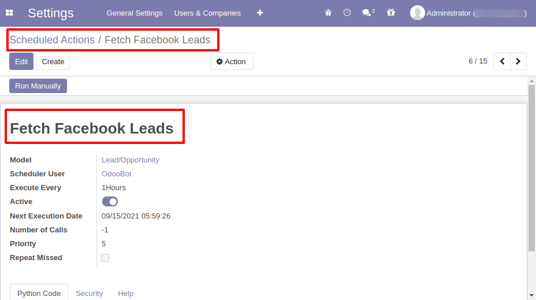
Task: Go to next record with right arrow
Action: [518, 61]
